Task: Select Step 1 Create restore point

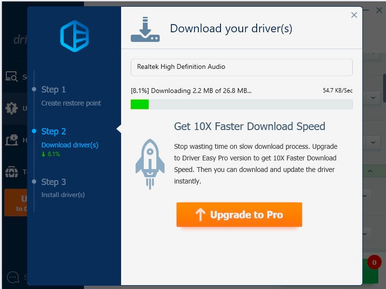Action: click(x=71, y=96)
